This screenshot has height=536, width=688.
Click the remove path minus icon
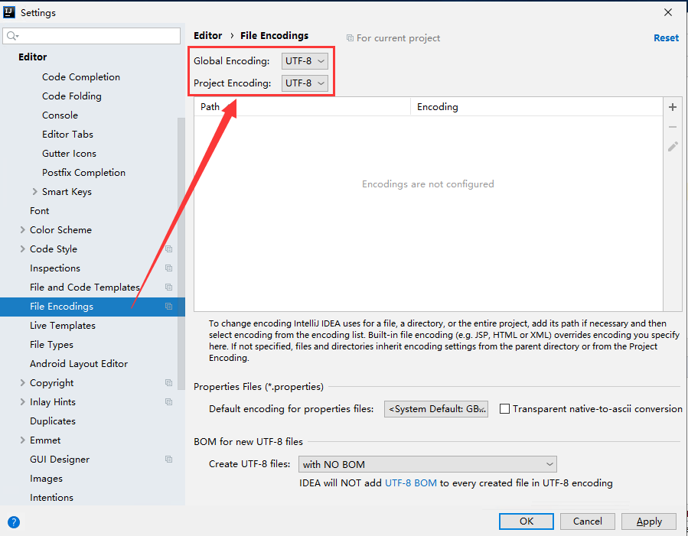coord(673,127)
